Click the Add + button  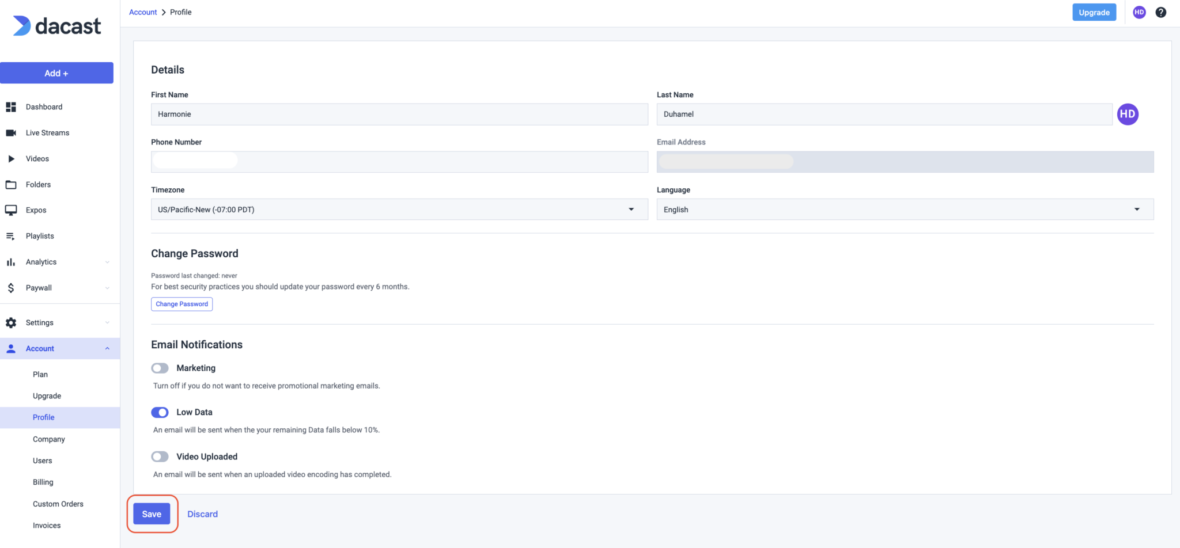(x=56, y=73)
